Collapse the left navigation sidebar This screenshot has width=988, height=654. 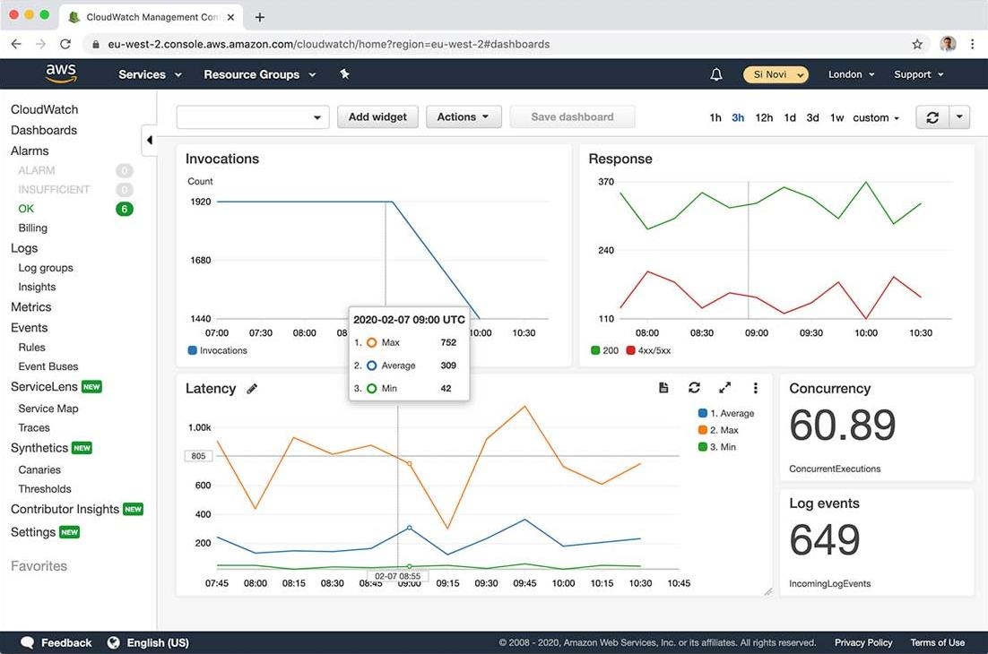click(149, 141)
